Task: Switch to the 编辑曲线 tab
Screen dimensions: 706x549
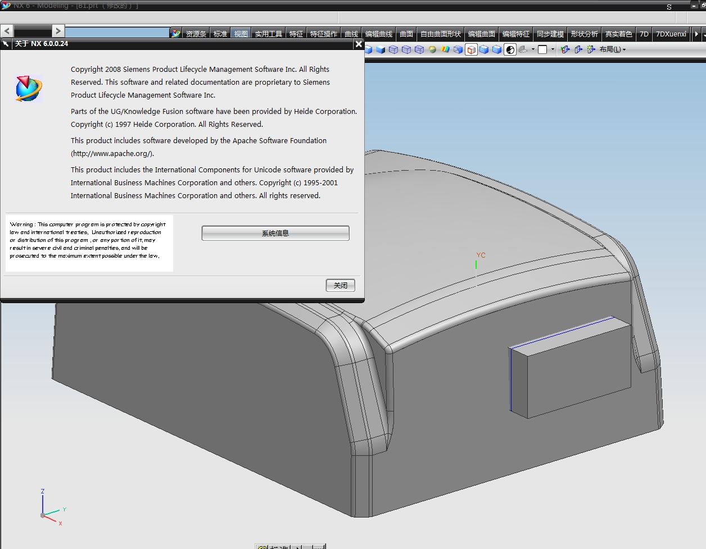Action: click(379, 34)
